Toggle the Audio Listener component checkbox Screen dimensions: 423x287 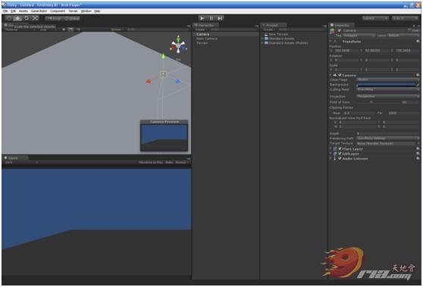click(340, 158)
